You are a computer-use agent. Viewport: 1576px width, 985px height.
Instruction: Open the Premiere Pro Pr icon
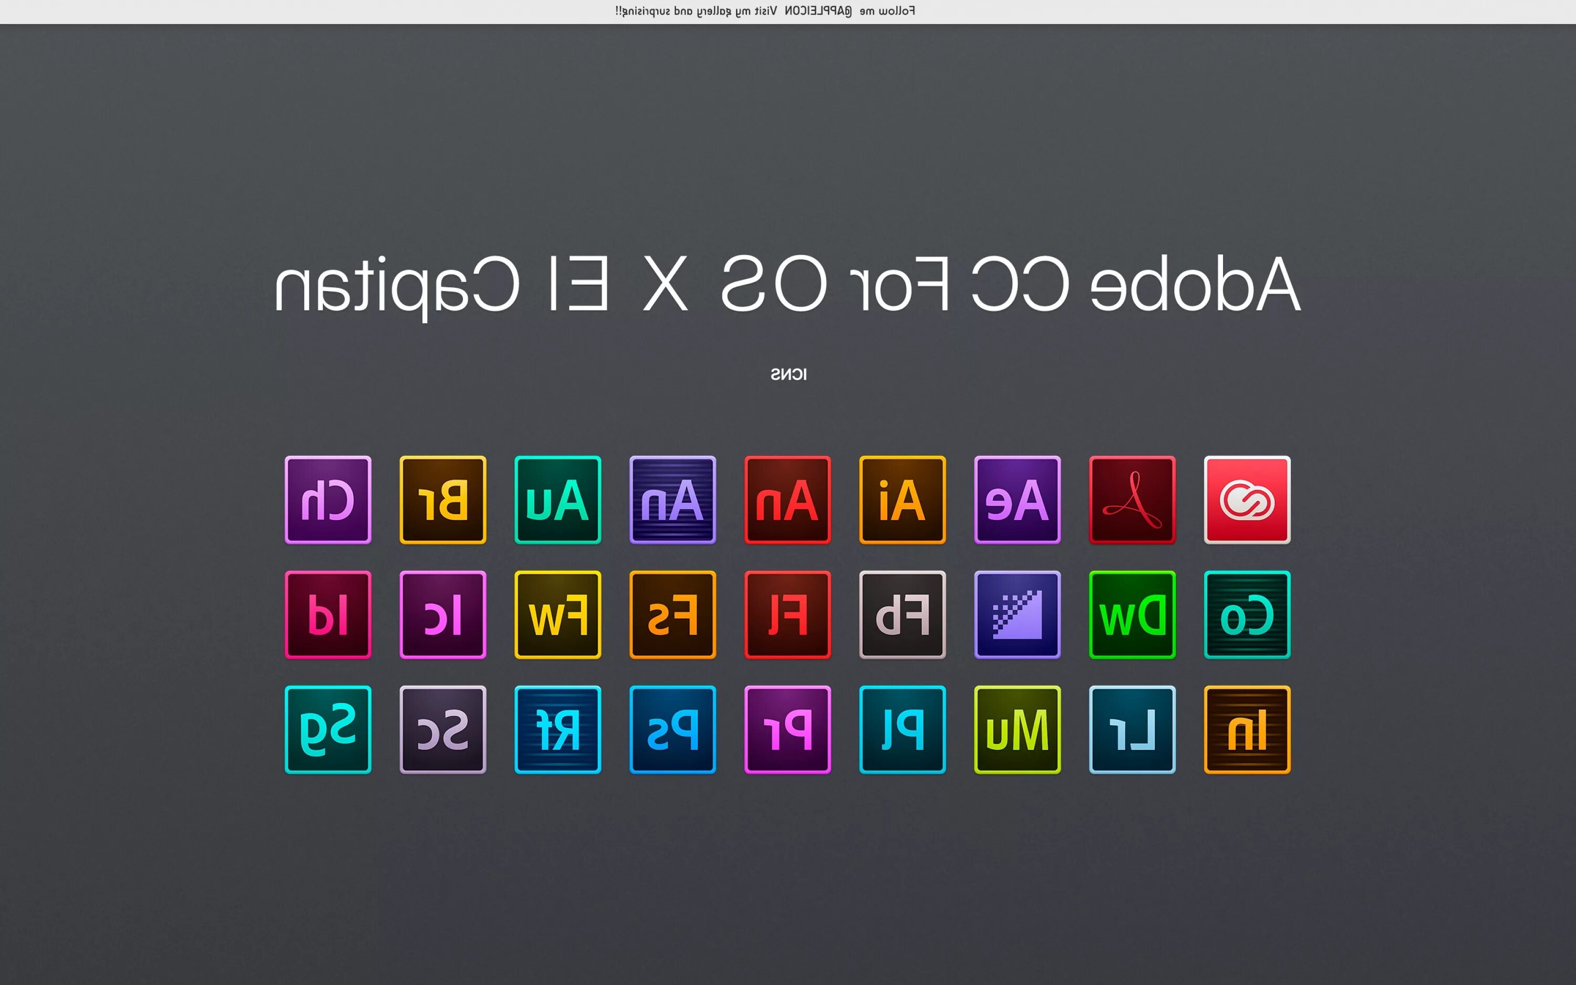[787, 729]
